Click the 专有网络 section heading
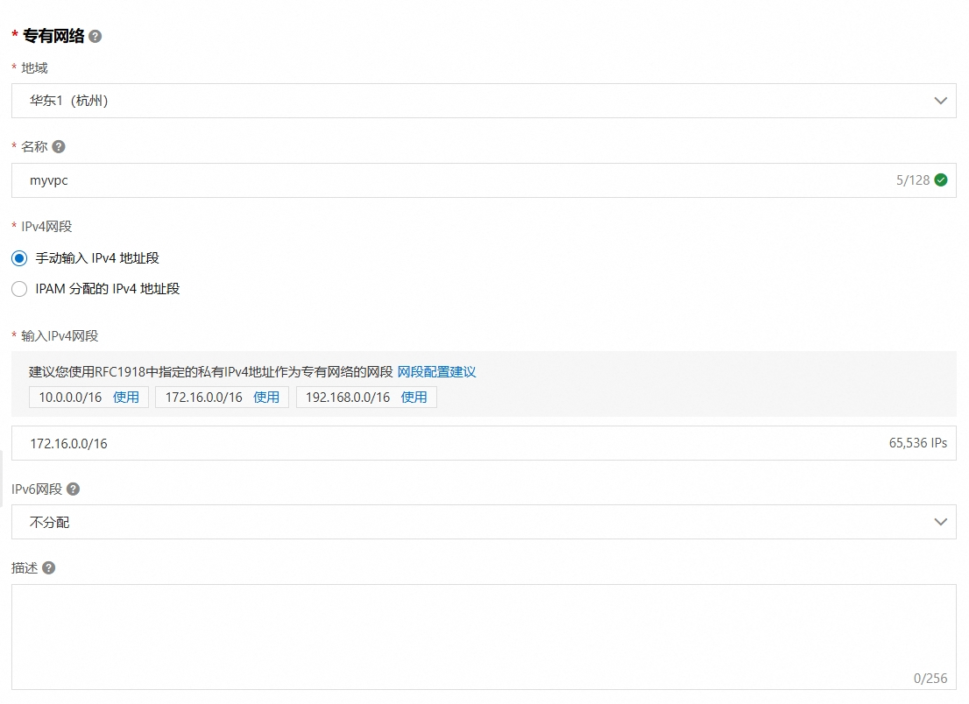Image resolution: width=969 pixels, height=704 pixels. point(53,36)
